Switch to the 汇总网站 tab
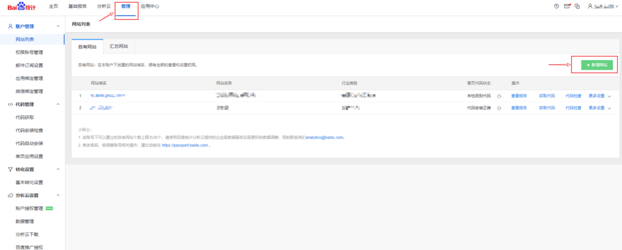The image size is (622, 250). [119, 46]
